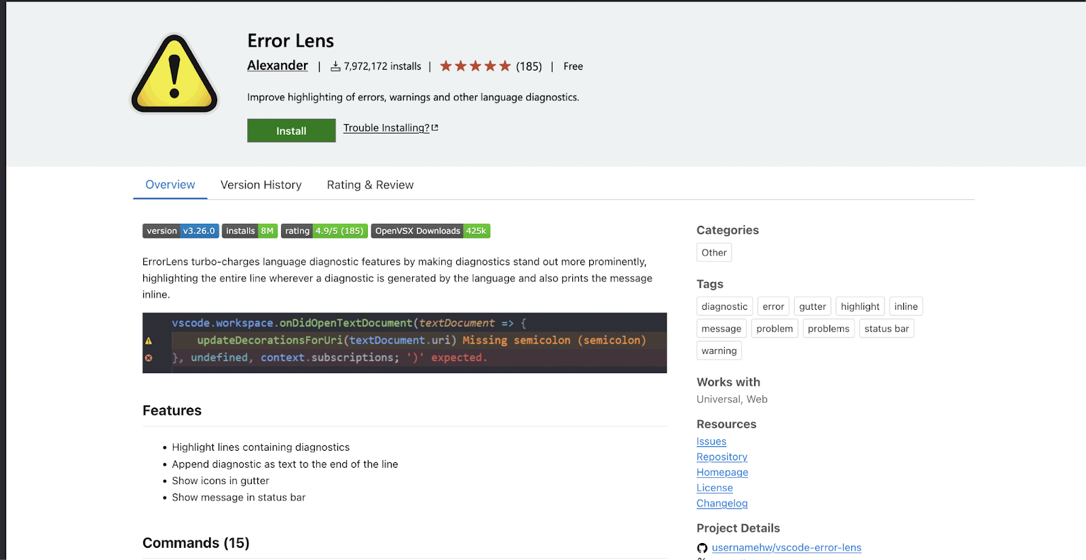This screenshot has width=1086, height=560.
Task: Switch to the Version History tab
Action: [261, 184]
